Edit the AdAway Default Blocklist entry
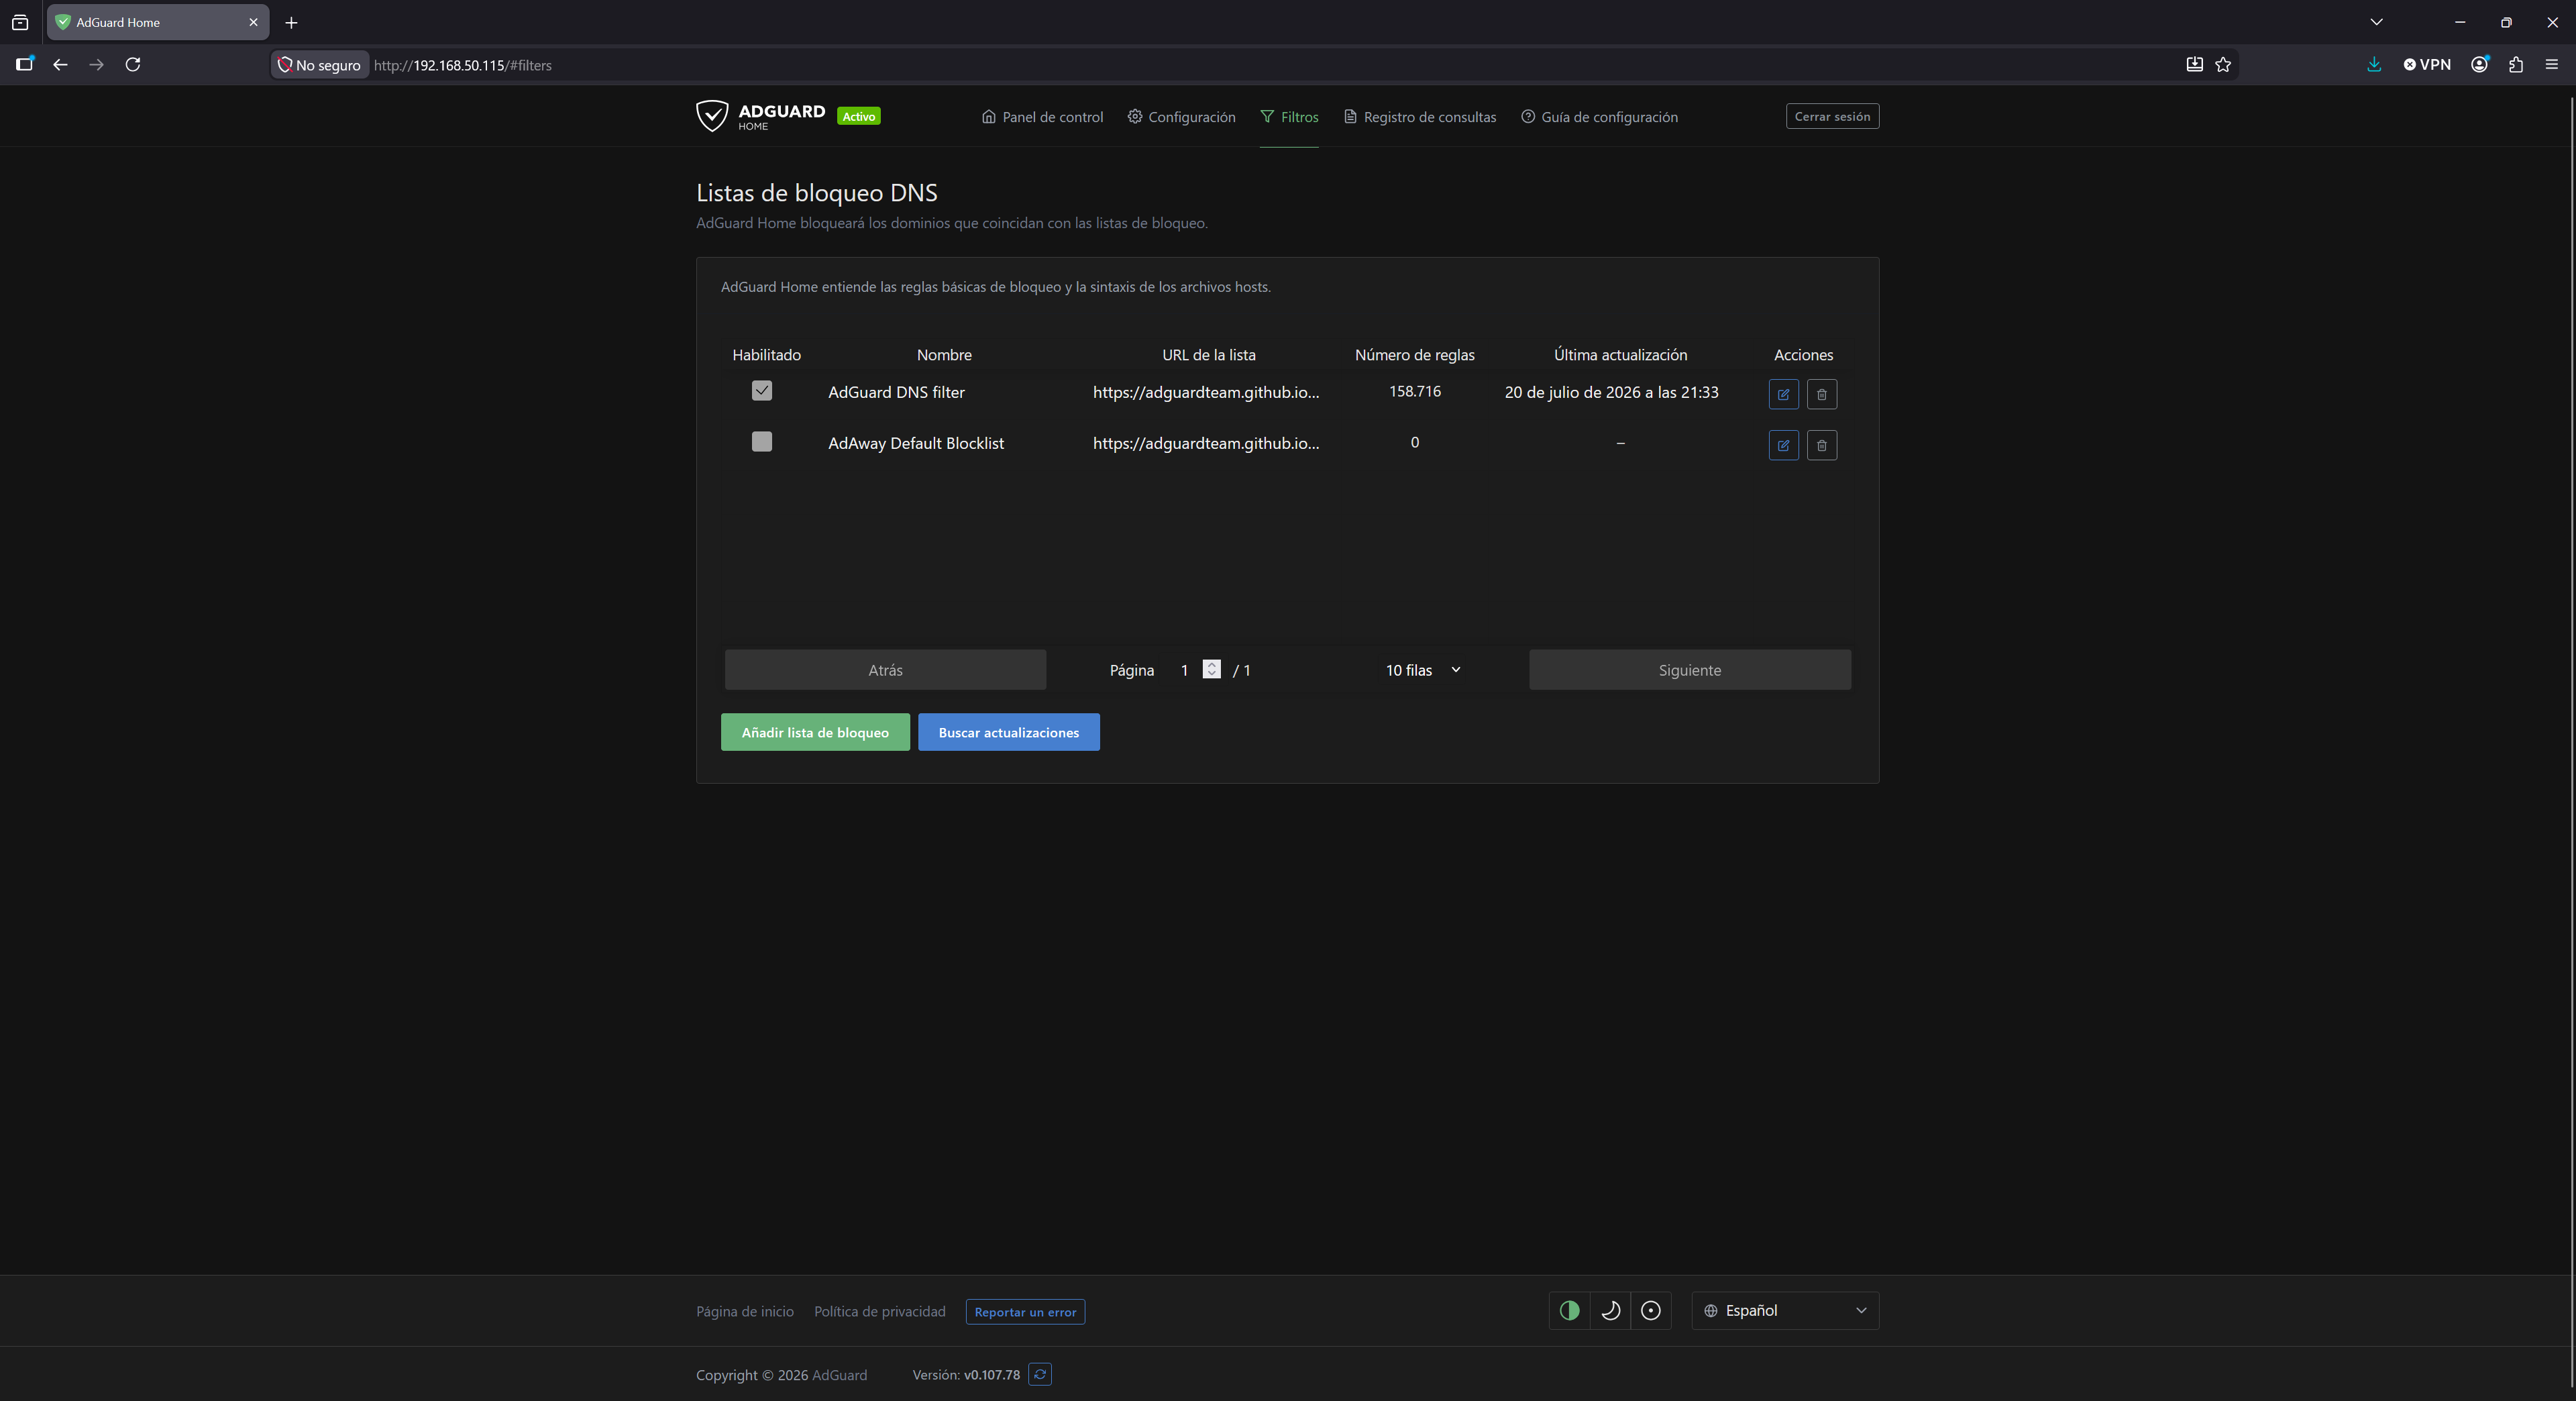 1783,445
